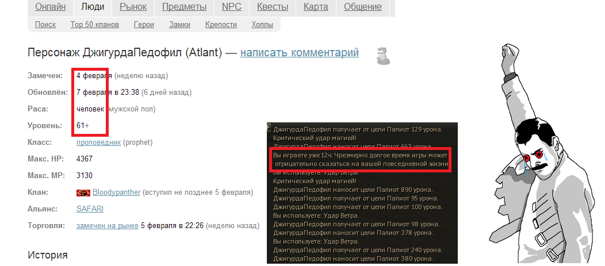This screenshot has height=266, width=605.
Task: Open the Квесты tab
Action: [x=273, y=6]
